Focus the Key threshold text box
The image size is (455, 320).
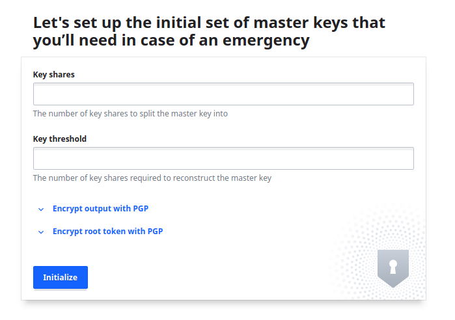[223, 159]
